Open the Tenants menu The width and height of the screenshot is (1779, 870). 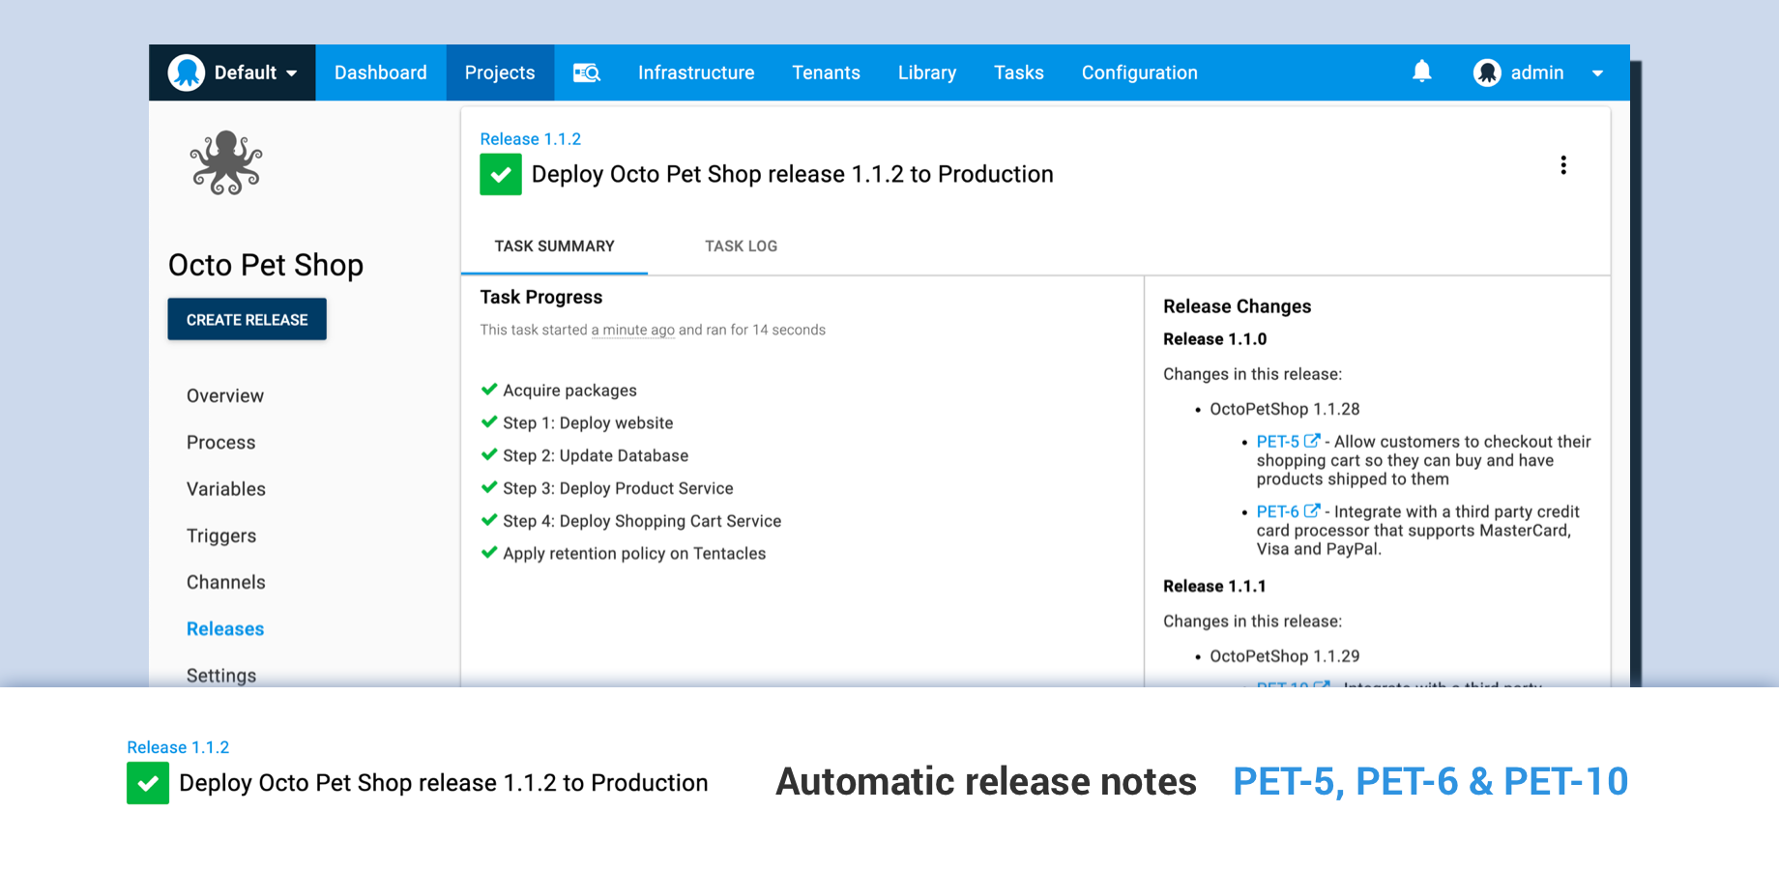point(827,72)
